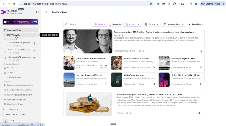Expand Deal Origination Team
The image size is (226, 126).
[22, 114]
